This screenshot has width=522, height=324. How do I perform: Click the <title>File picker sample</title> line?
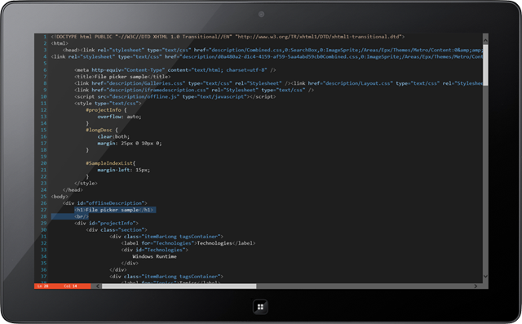tap(122, 77)
